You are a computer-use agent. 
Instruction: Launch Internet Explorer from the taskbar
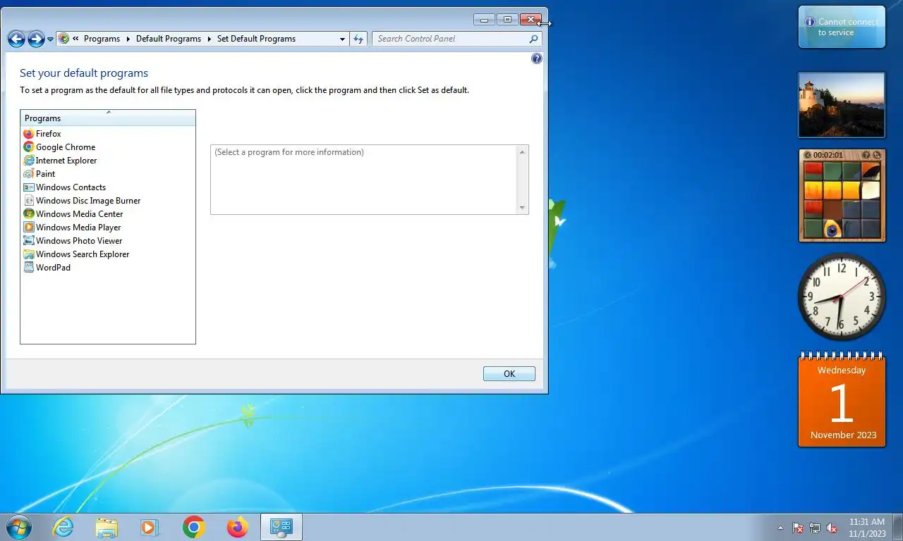(63, 527)
